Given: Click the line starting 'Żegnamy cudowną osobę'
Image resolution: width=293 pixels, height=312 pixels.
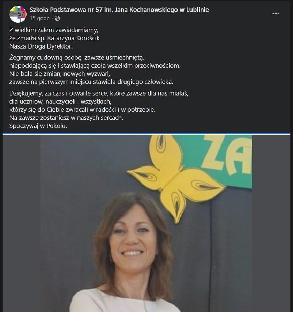Looking at the screenshot, I should point(77,58).
